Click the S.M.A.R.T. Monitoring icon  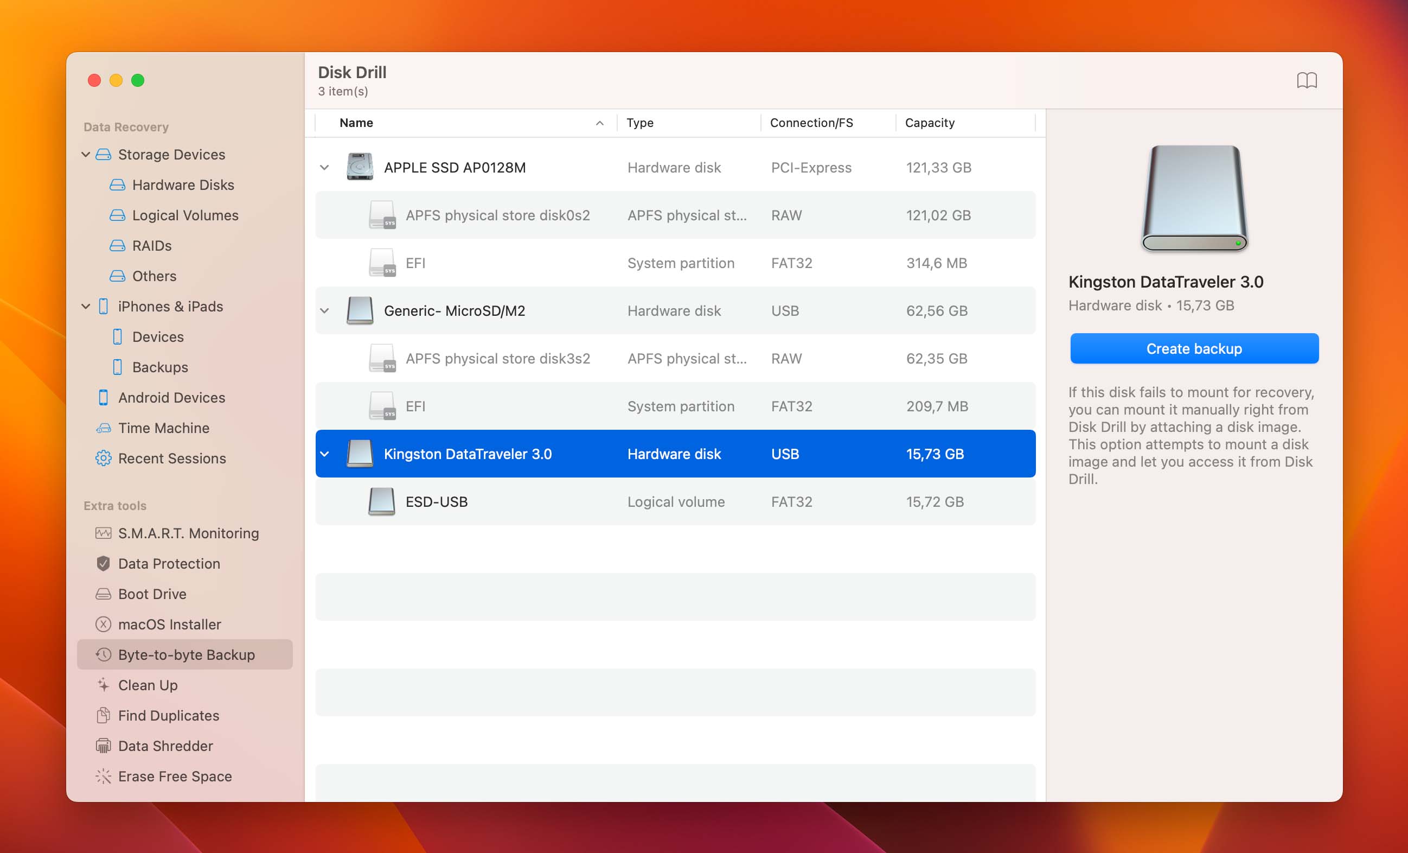point(104,533)
